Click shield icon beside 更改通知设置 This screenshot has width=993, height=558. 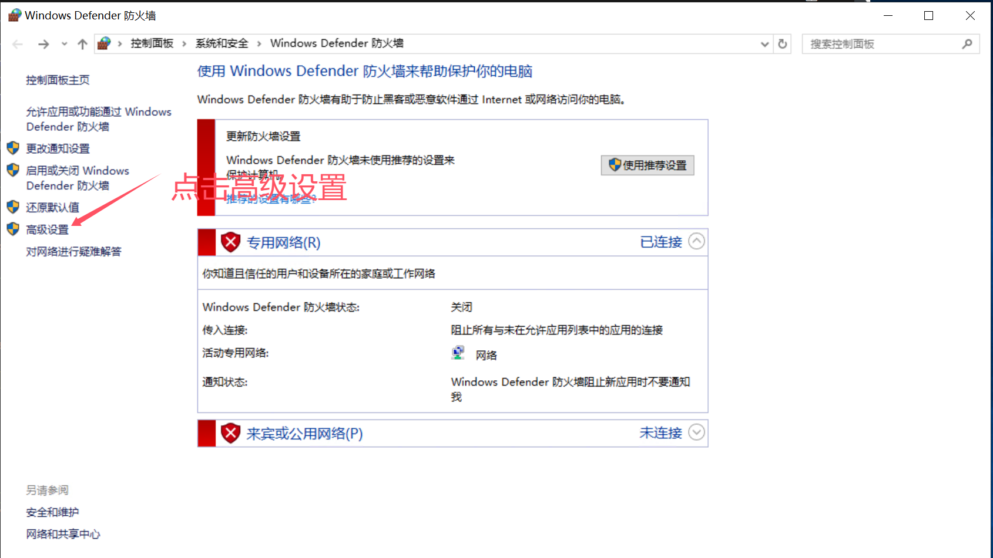tap(13, 148)
